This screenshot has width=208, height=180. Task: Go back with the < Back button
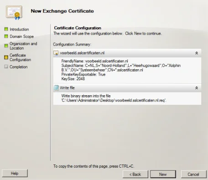135,174
